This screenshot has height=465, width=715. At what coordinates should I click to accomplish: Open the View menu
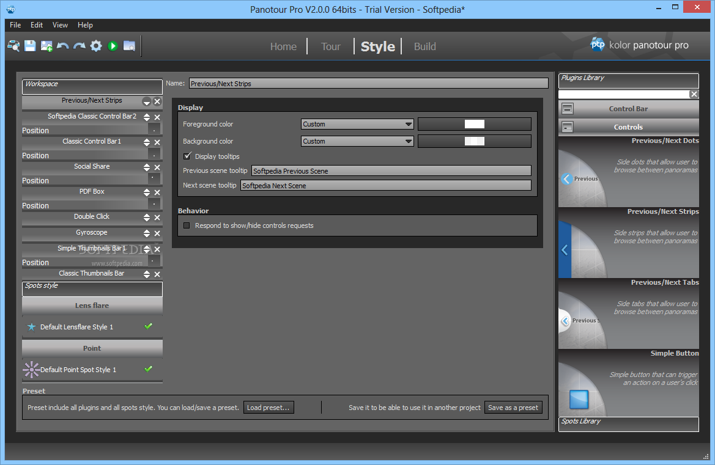(60, 25)
